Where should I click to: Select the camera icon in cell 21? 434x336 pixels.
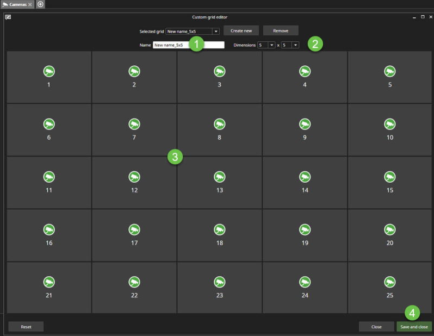point(49,282)
